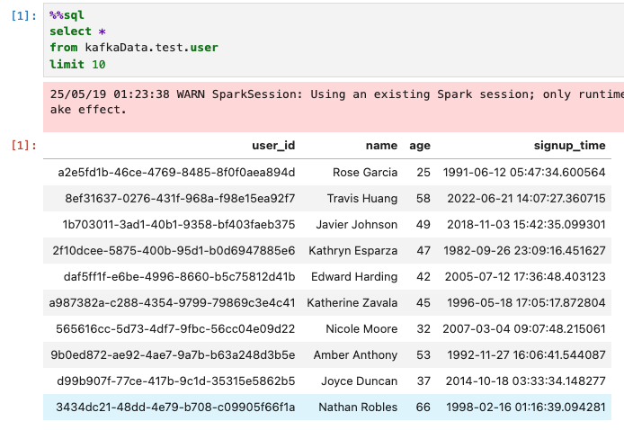This screenshot has width=624, height=430.
Task: Click age 49 in Javier Johnson row
Action: (423, 224)
